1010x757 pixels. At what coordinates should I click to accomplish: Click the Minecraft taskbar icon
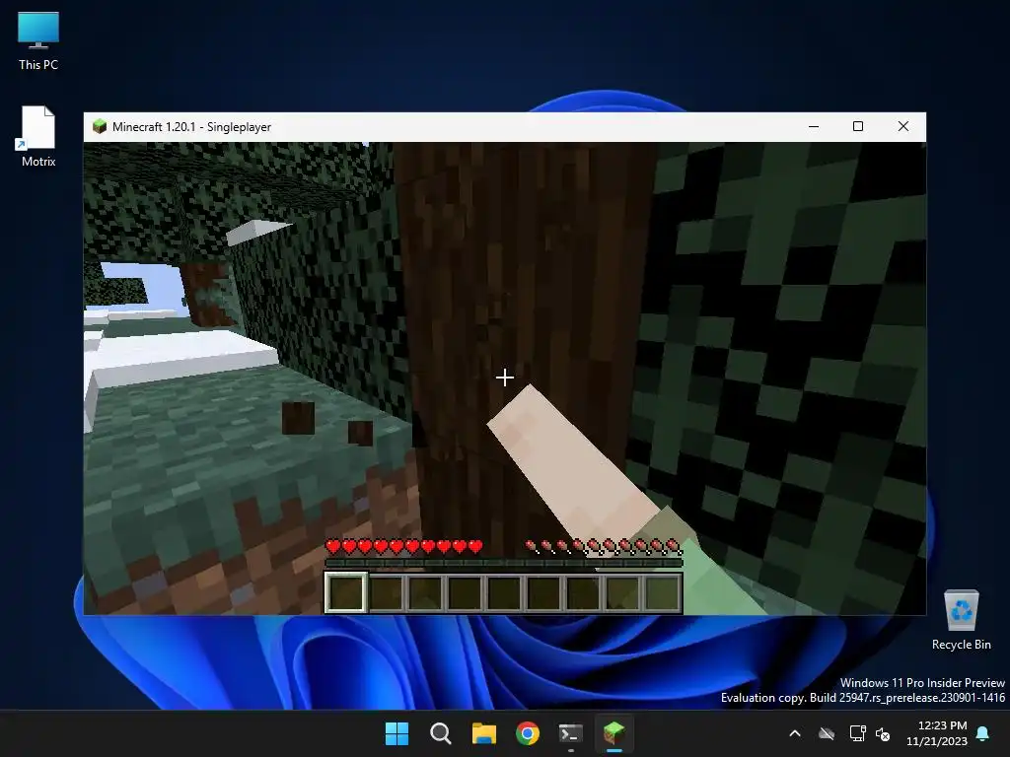(613, 733)
